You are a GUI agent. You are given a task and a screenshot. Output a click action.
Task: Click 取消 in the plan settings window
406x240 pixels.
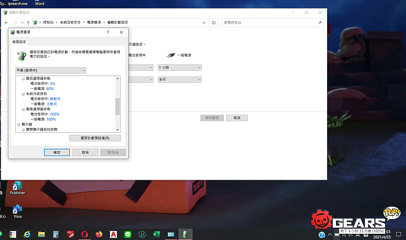237,118
